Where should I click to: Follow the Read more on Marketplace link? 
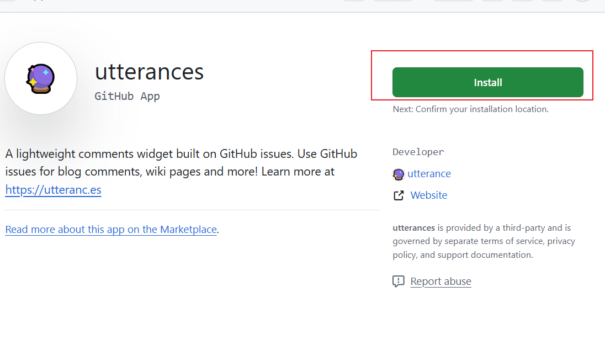click(x=111, y=229)
